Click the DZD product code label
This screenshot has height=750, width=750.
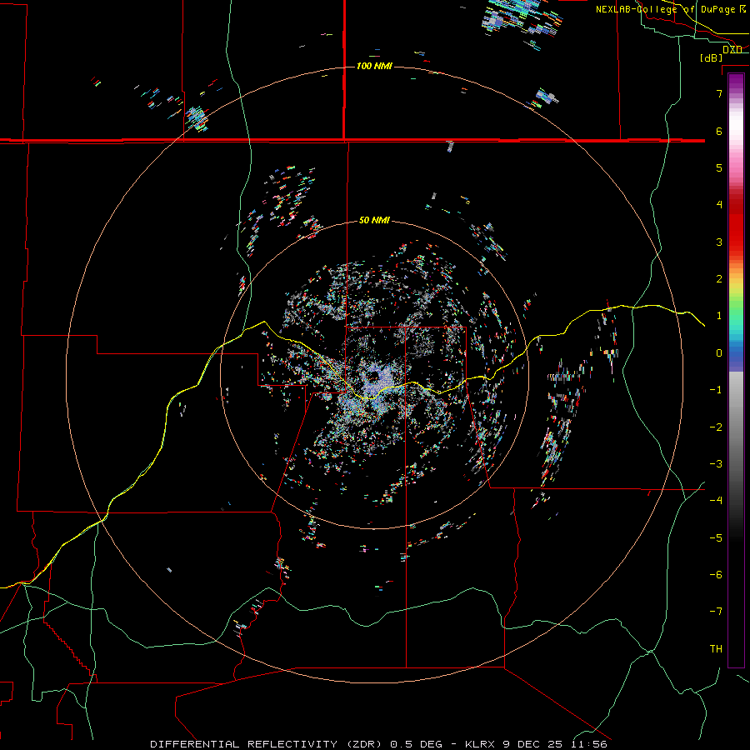coord(732,50)
